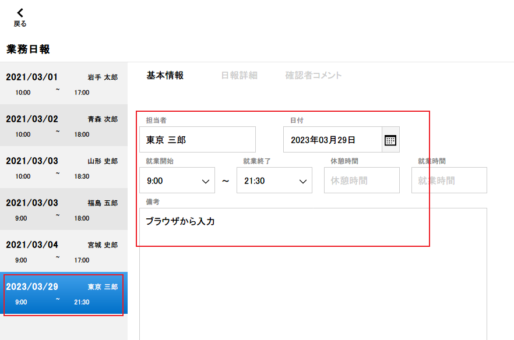Click the highlighted 2023/03/29 東京 三郎 entry
This screenshot has width=514, height=340.
64,294
